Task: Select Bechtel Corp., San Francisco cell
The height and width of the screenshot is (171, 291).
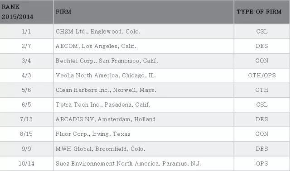Action: tap(143, 61)
